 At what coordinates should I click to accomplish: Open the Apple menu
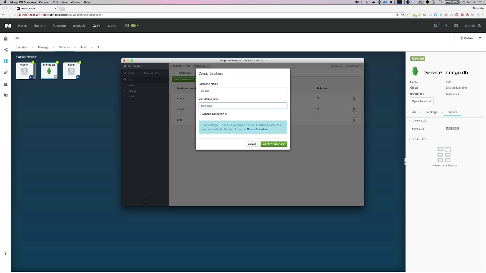pyautogui.click(x=5, y=2)
